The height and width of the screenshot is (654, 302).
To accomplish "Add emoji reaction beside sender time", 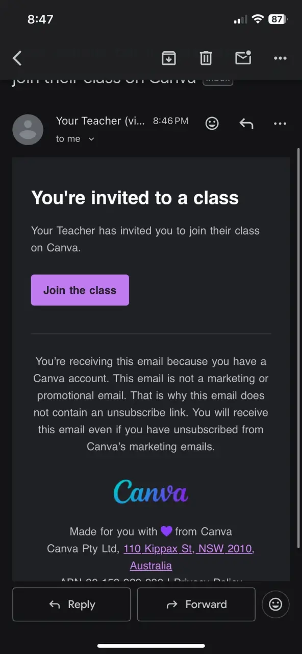I will pos(212,123).
